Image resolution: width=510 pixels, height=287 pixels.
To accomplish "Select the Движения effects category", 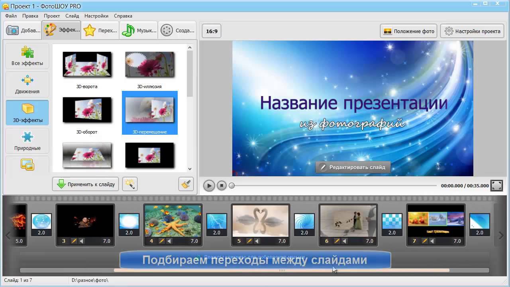I will [27, 84].
